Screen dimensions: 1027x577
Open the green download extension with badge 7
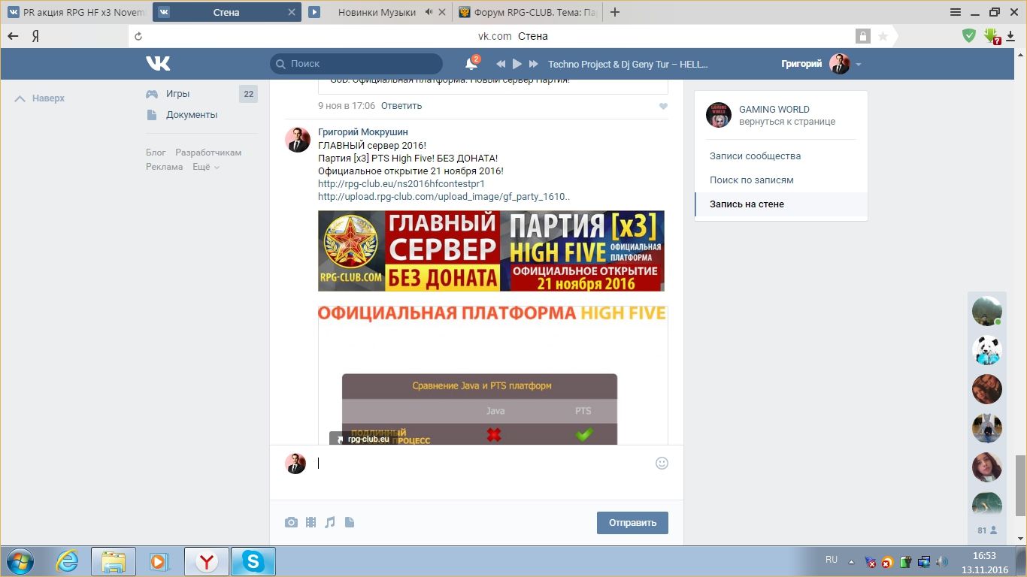click(992, 36)
